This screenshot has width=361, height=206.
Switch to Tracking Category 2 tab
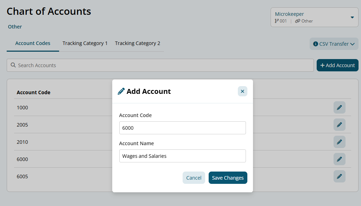click(x=138, y=43)
